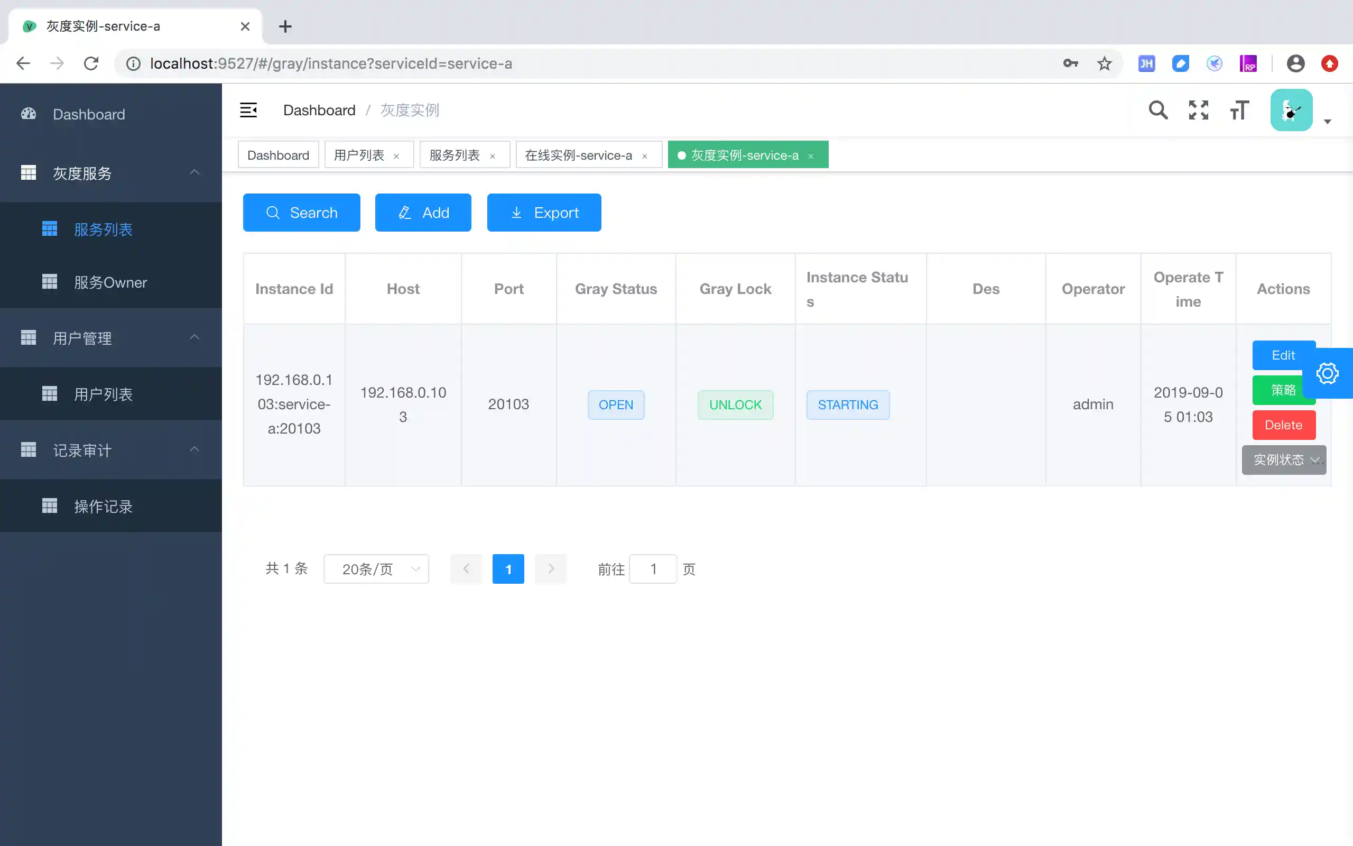
Task: Click the go-to page number input
Action: click(653, 569)
